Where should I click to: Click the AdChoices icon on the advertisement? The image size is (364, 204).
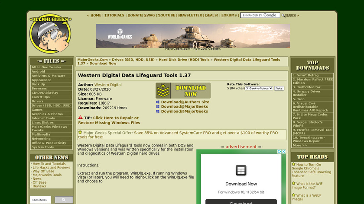point(279,151)
